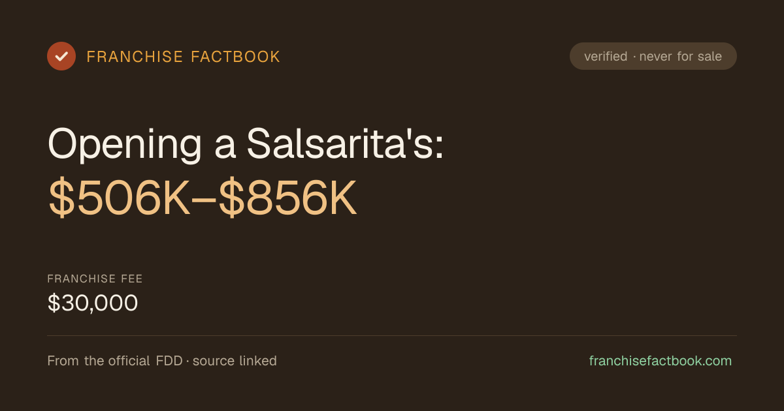Viewport: 784px width, 411px height.
Task: Click the Opening a Salsarita's headline
Action: click(246, 144)
